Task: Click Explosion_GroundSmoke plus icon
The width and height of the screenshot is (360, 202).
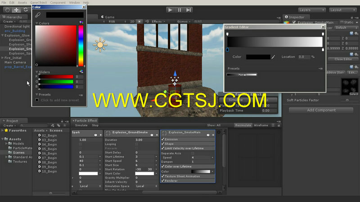Action: coord(157,135)
